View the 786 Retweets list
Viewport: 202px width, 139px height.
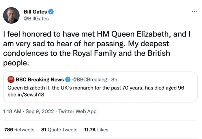click(x=19, y=130)
